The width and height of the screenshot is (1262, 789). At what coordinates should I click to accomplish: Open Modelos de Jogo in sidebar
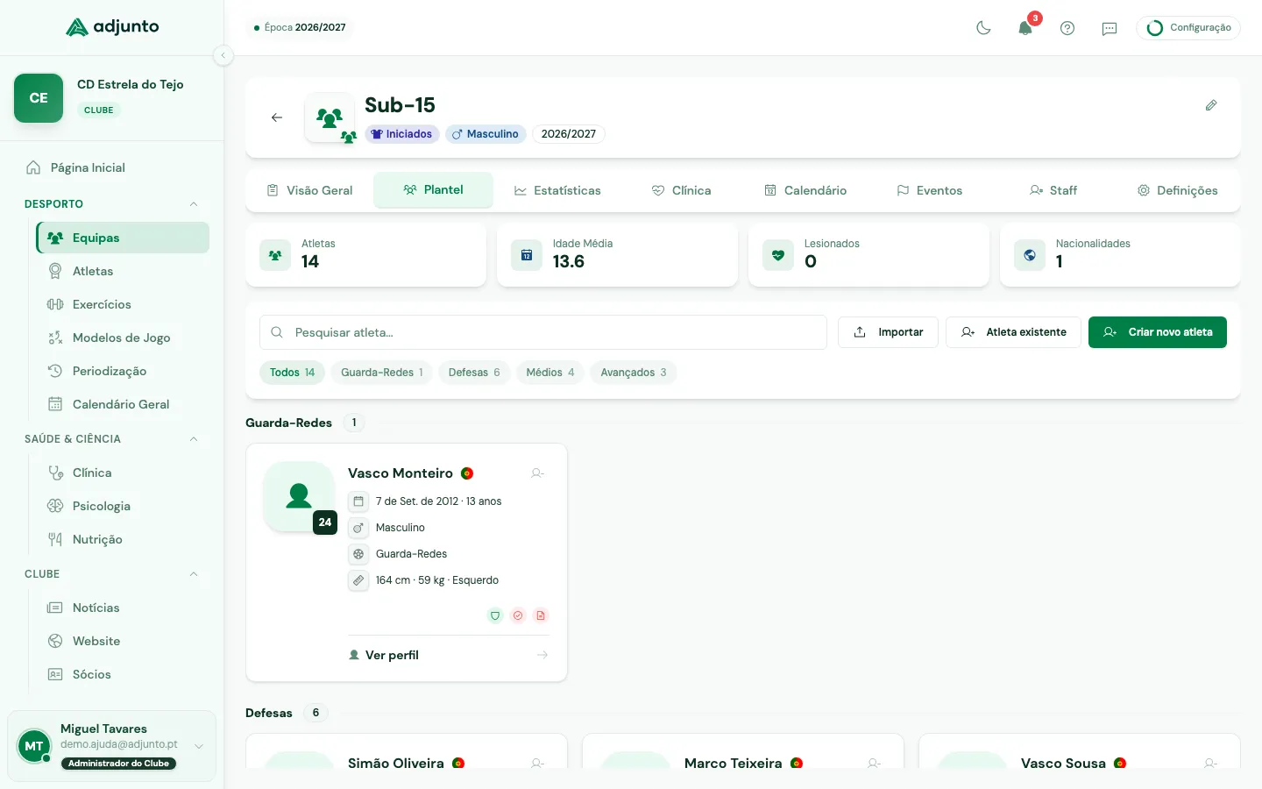(x=123, y=338)
